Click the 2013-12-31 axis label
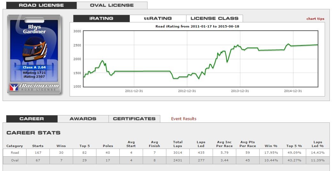The image size is (333, 171). coord(240,91)
